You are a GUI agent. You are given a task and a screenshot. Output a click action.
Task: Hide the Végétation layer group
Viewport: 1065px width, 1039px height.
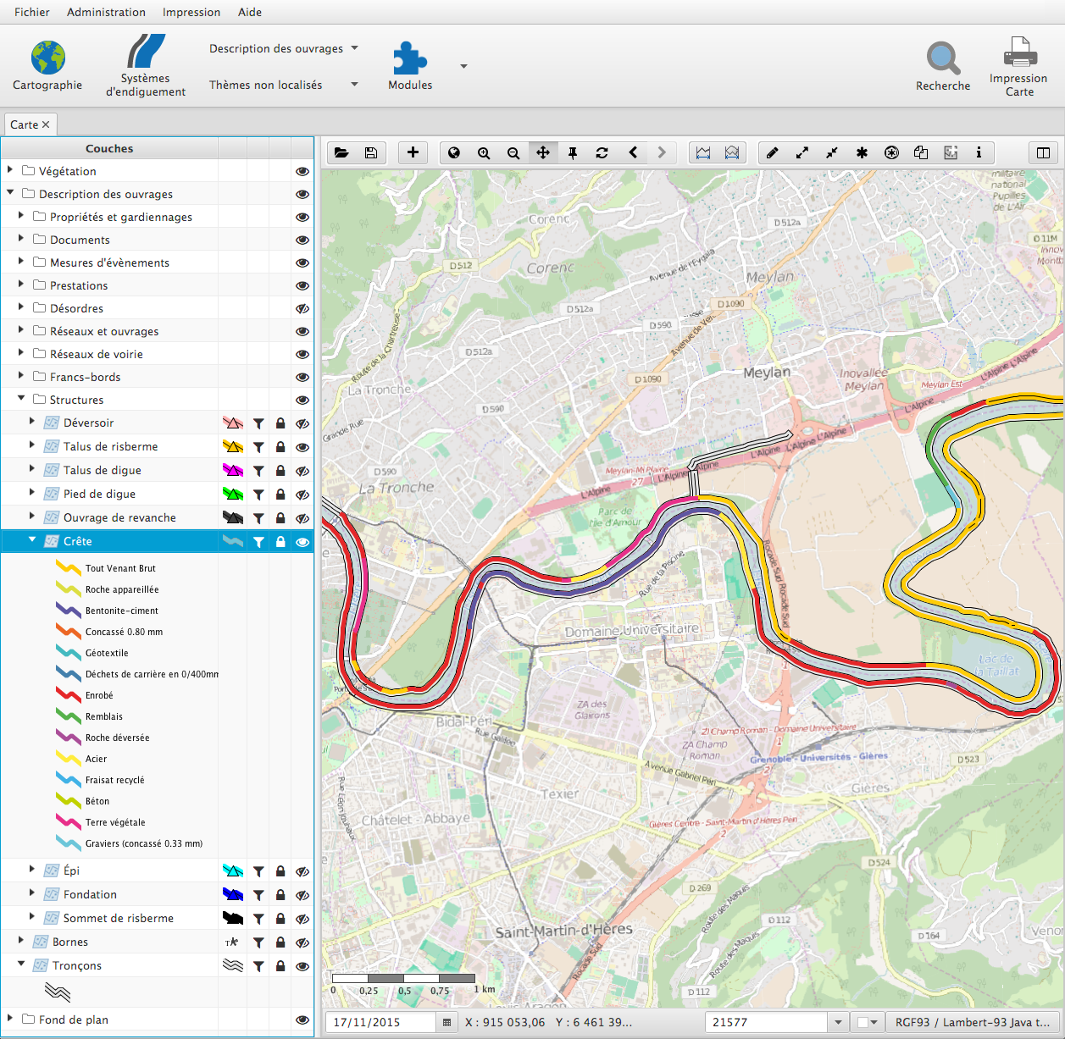click(302, 171)
